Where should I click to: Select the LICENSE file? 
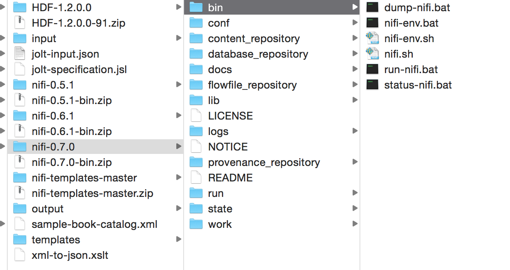pyautogui.click(x=230, y=116)
